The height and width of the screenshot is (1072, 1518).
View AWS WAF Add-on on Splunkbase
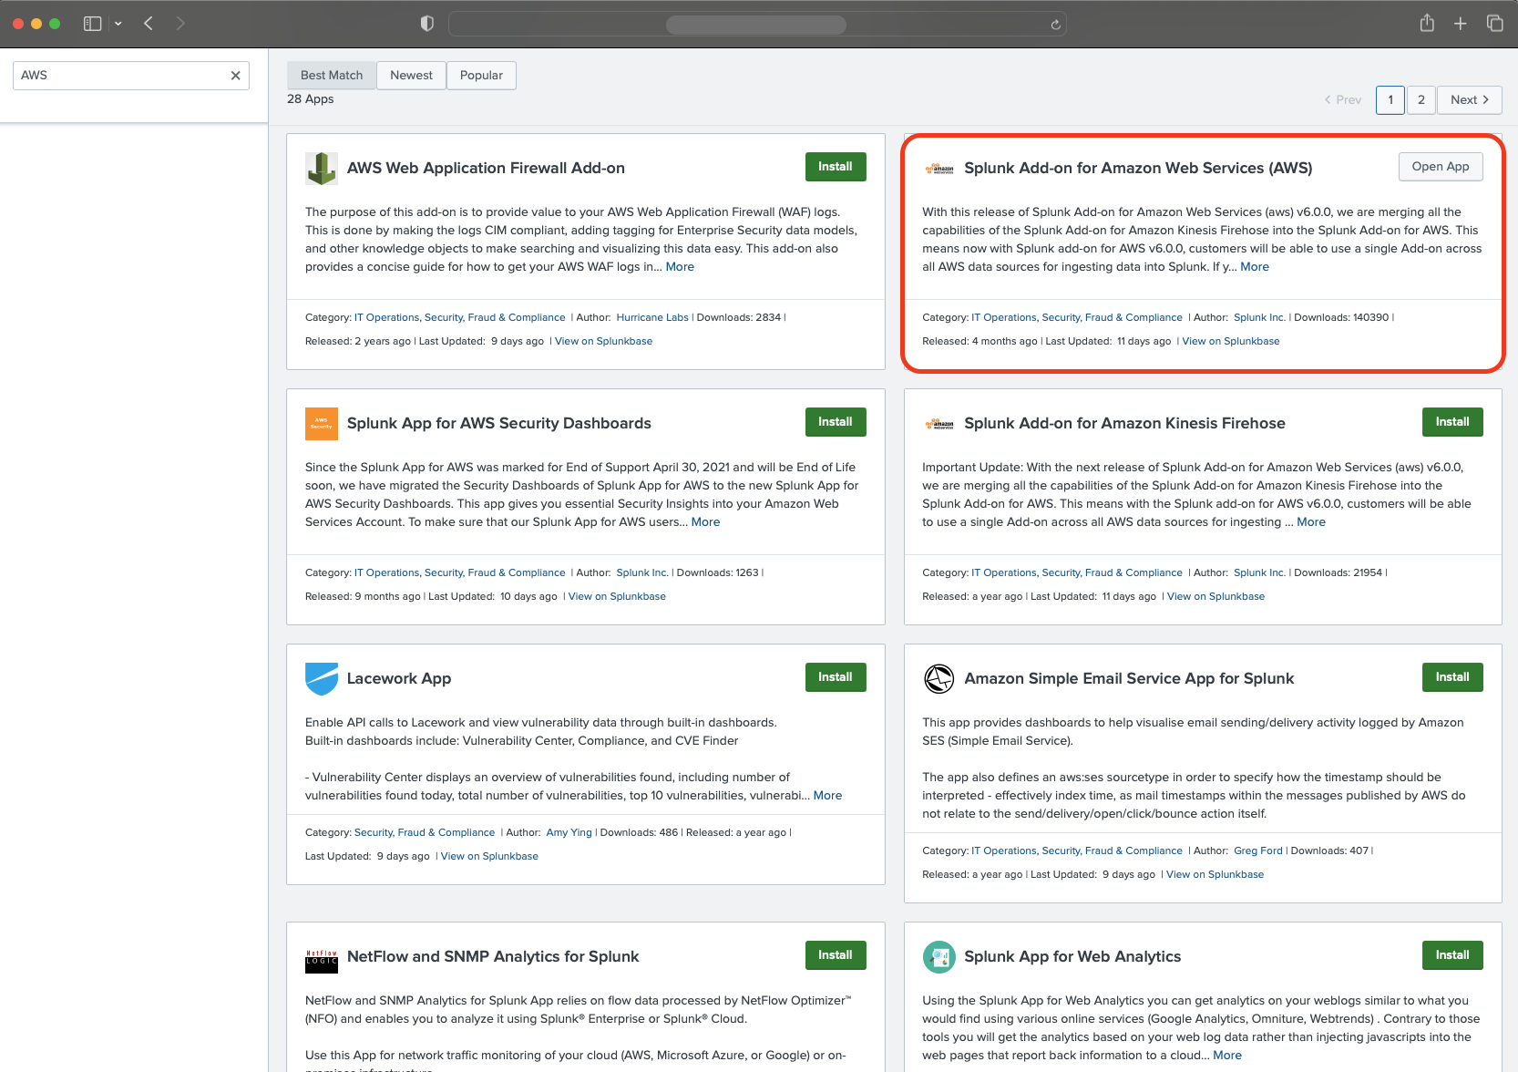click(x=603, y=341)
